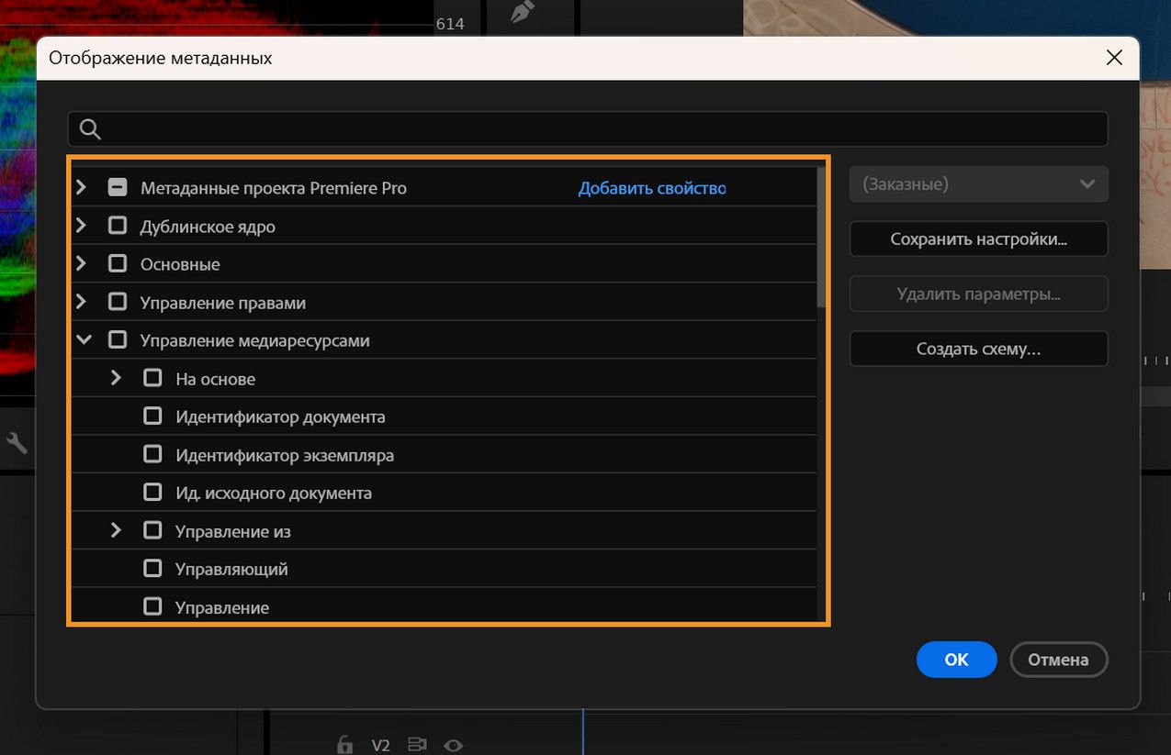Click the padlock icon to lock track V2

344,745
